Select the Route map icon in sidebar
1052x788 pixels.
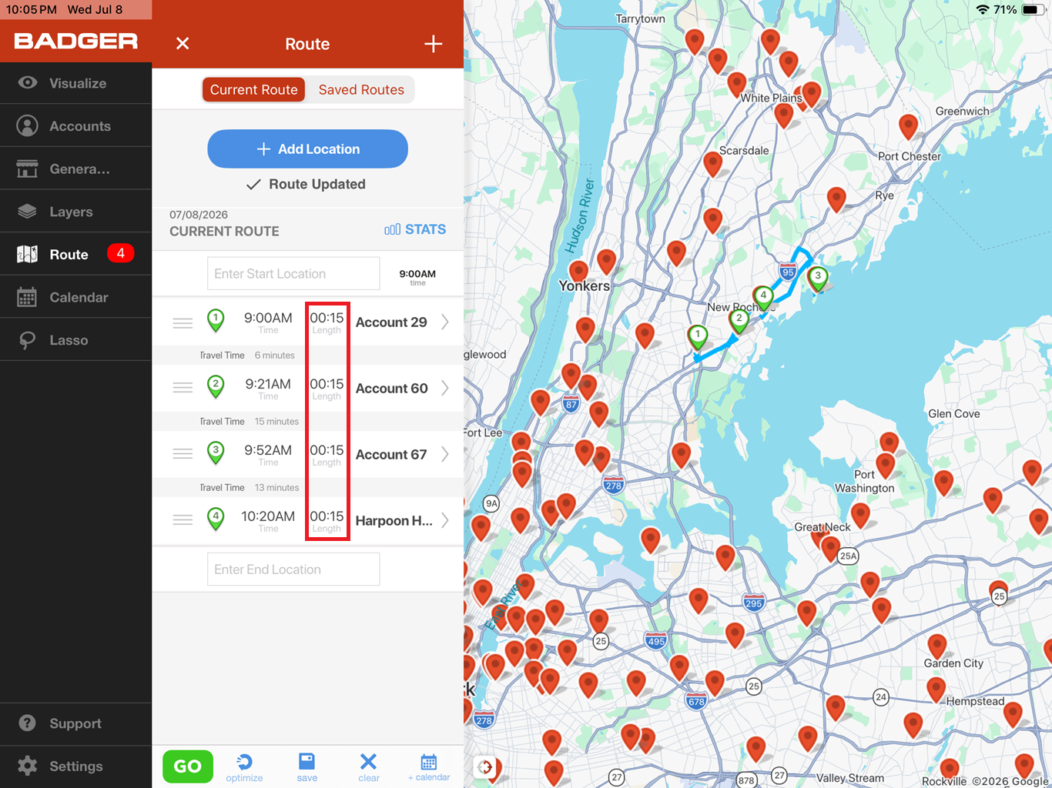(28, 254)
